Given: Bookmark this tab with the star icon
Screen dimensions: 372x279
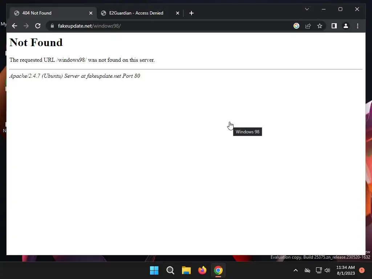Looking at the screenshot, I should click(320, 26).
